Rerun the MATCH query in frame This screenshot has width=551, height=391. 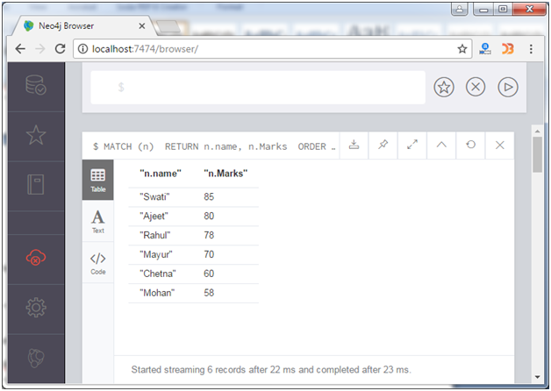click(470, 146)
